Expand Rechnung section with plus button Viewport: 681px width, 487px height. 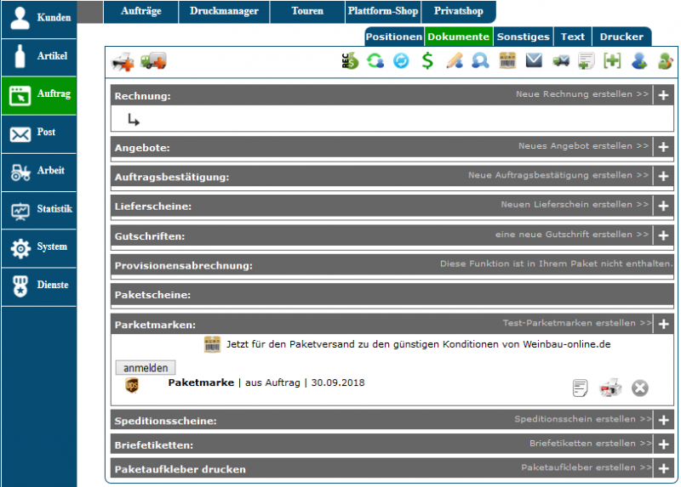coord(663,95)
